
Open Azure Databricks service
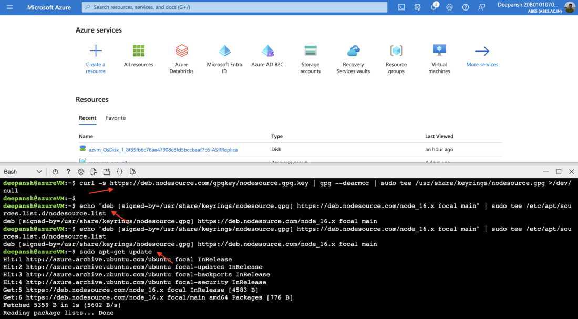click(x=181, y=59)
